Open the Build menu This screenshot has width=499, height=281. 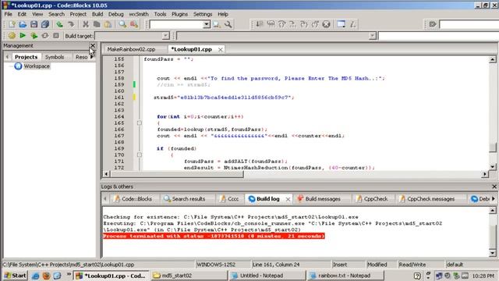tap(97, 14)
